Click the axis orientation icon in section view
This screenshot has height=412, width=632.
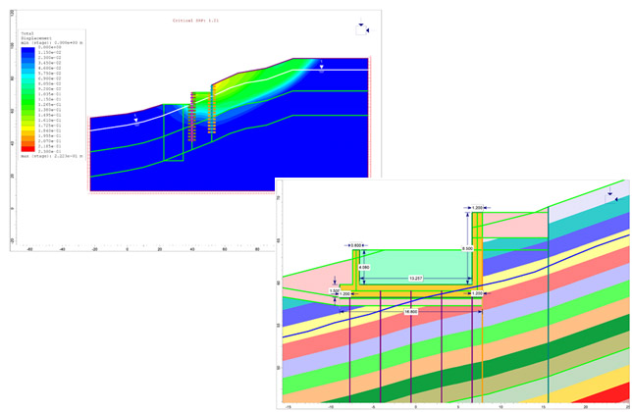click(611, 196)
